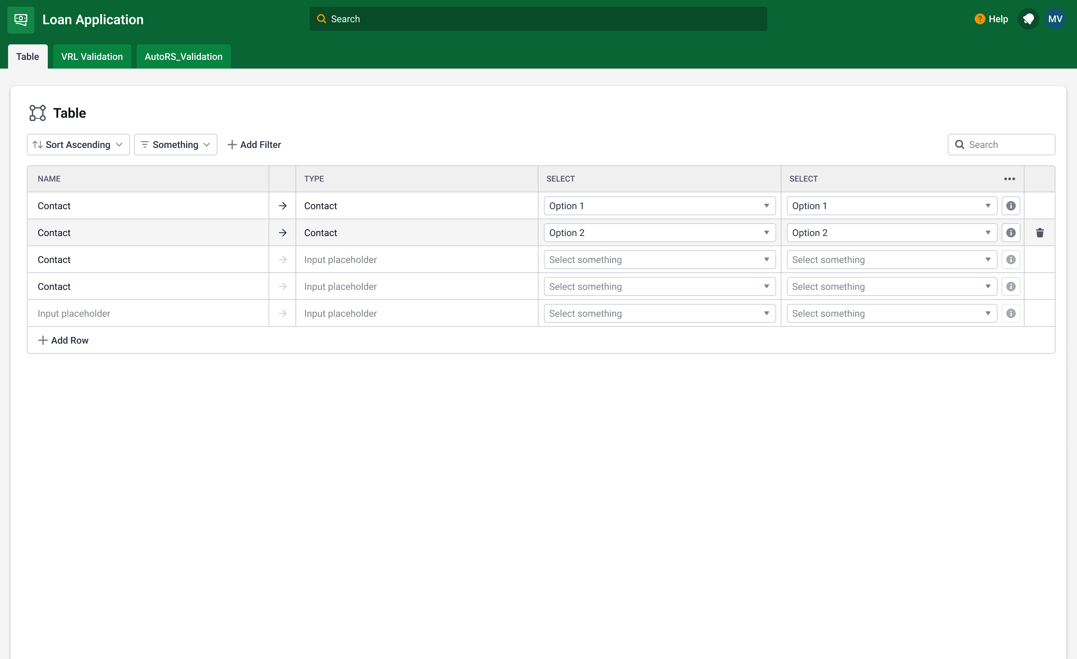Open first Option 2 select dropdown
Viewport: 1077px width, 659px height.
point(660,233)
